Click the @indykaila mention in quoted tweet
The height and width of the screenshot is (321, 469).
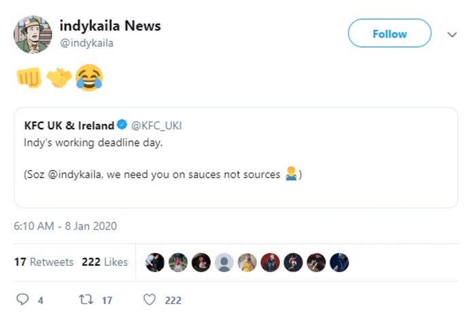(x=75, y=174)
